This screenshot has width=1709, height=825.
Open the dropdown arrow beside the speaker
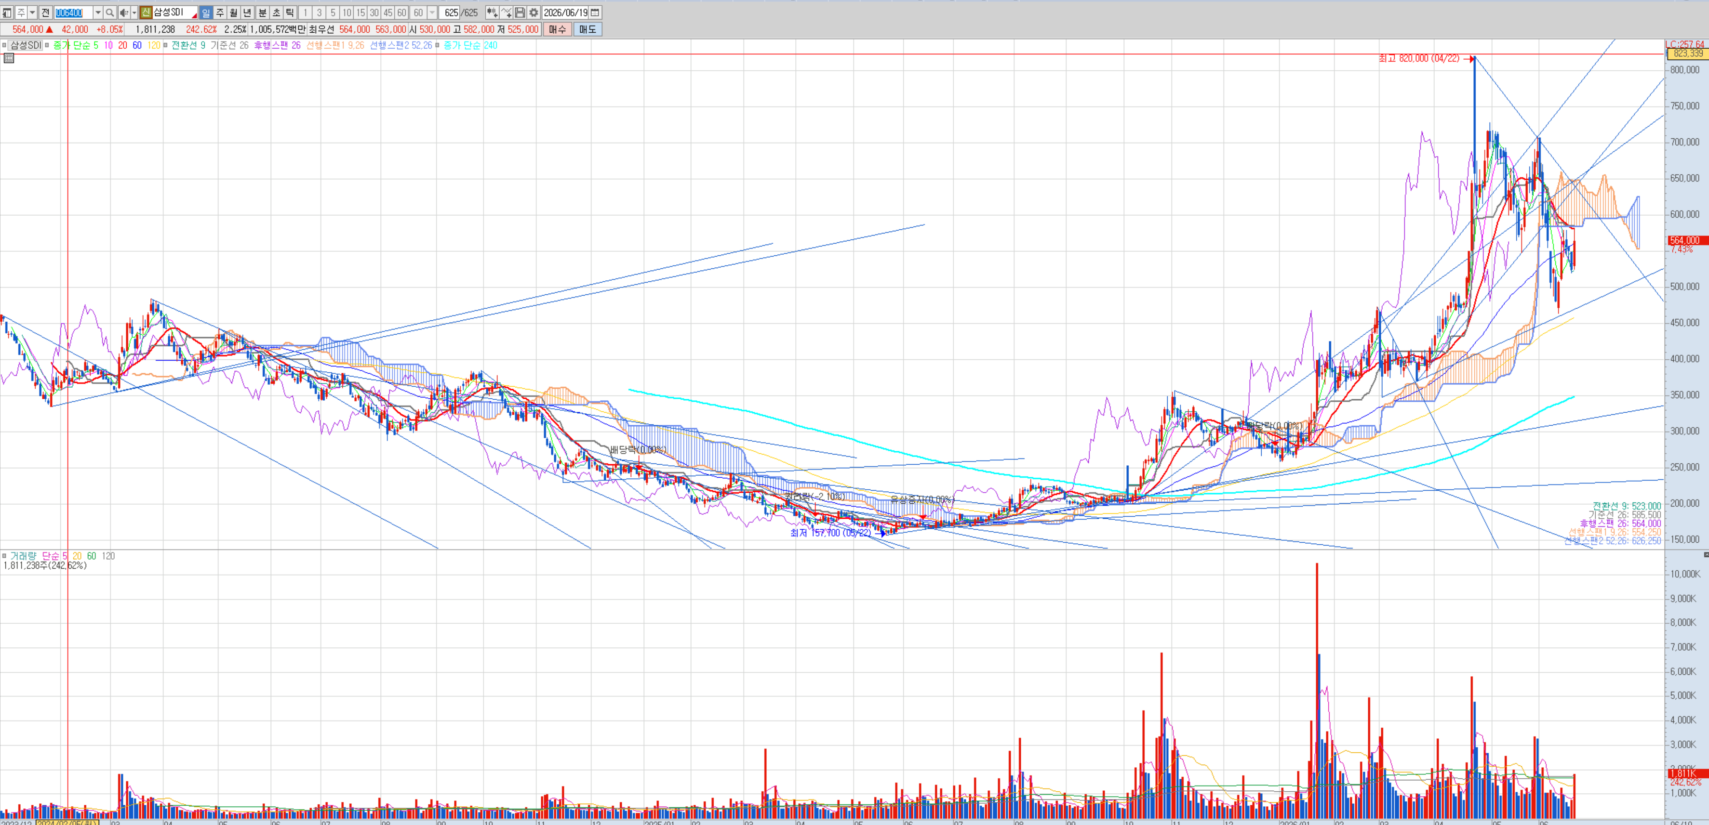pyautogui.click(x=134, y=13)
